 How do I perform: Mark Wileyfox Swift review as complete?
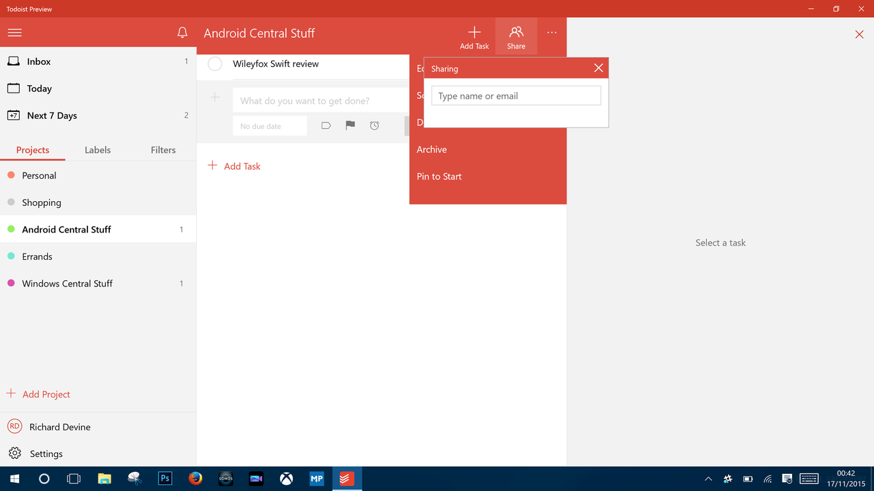click(215, 64)
